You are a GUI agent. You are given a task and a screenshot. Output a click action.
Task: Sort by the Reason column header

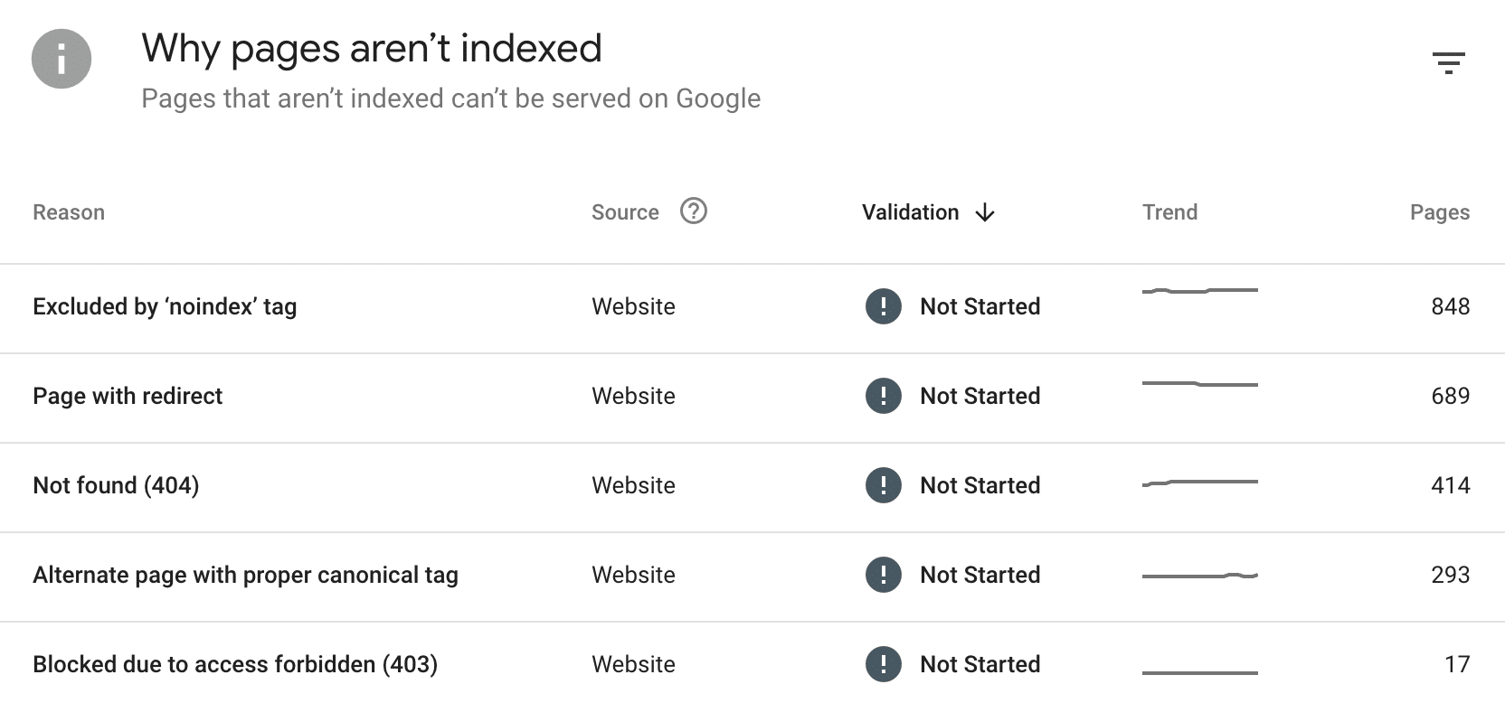(x=69, y=212)
